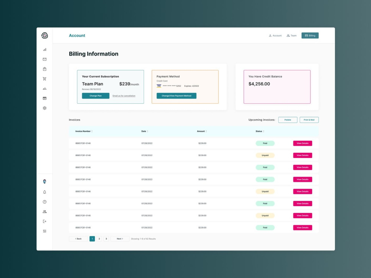Open the mail envelope sidebar icon

(x=45, y=59)
